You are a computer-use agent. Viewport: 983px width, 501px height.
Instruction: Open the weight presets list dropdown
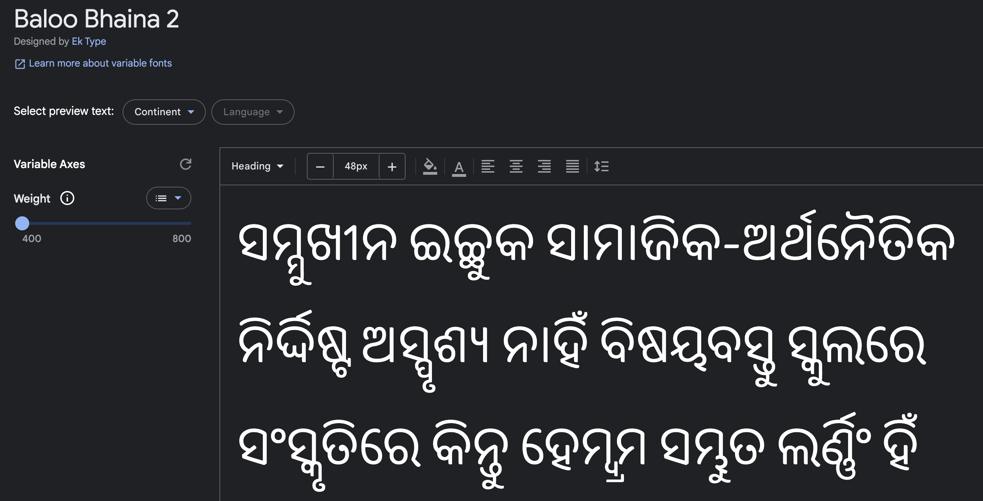point(168,198)
